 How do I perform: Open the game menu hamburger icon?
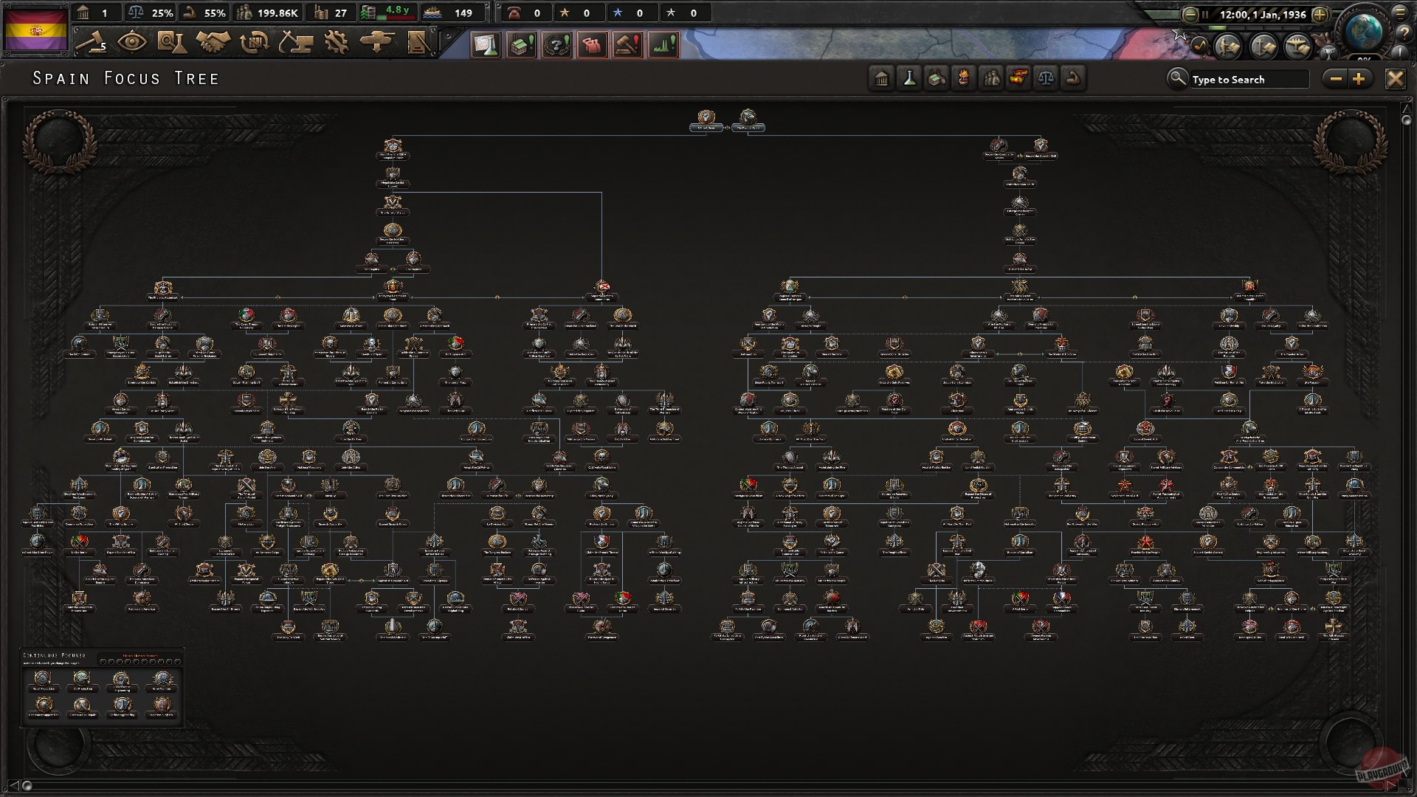[x=1400, y=13]
